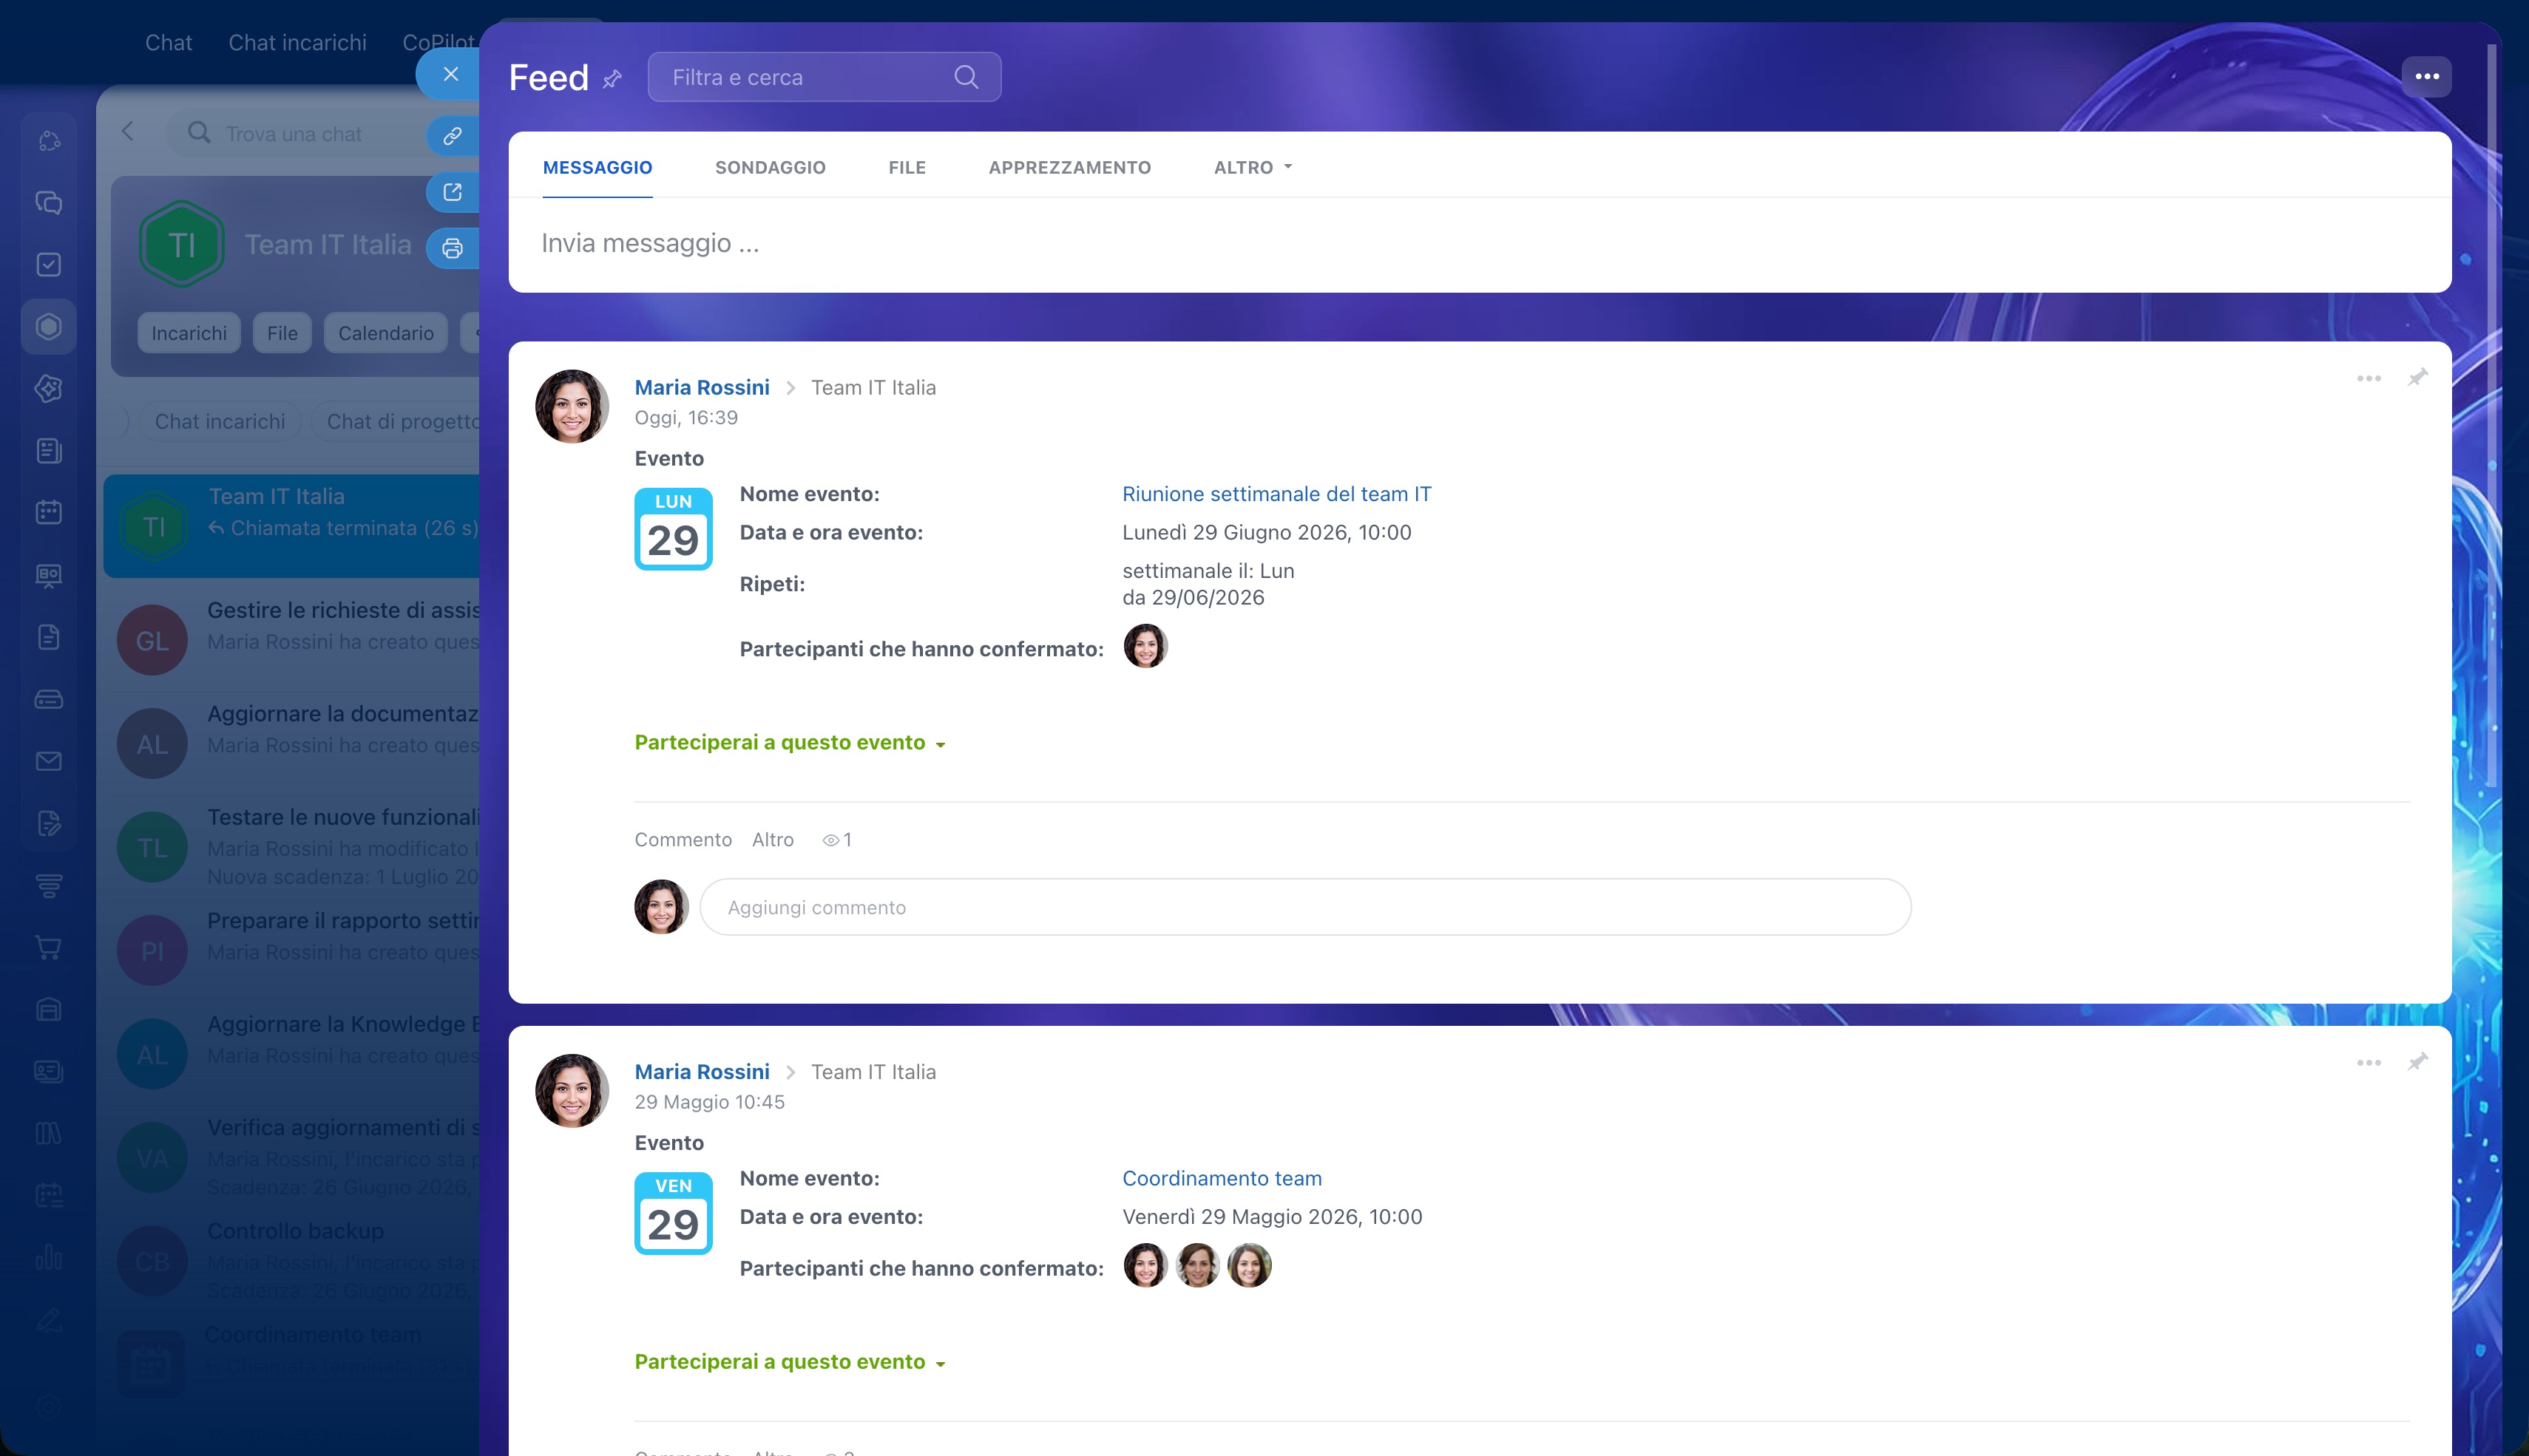Open Maria Rossini profile from 29 Maggio post
Image resolution: width=2529 pixels, height=1456 pixels.
(701, 1071)
